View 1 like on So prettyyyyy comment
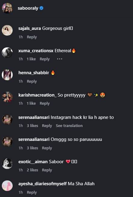Viewport: 133px width, 197px height. 31,103
